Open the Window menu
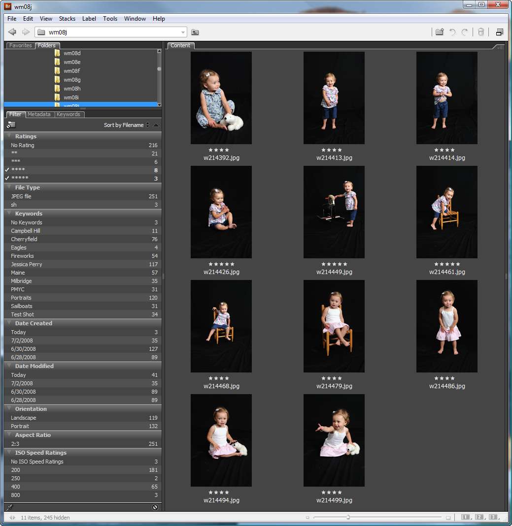The height and width of the screenshot is (526, 512). 135,18
